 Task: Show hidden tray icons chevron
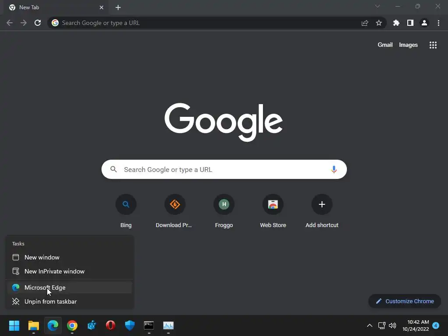coord(369,325)
